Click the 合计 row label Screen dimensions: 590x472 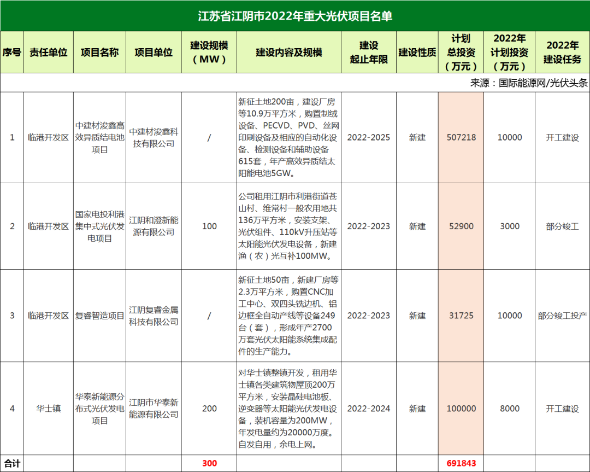(12, 463)
